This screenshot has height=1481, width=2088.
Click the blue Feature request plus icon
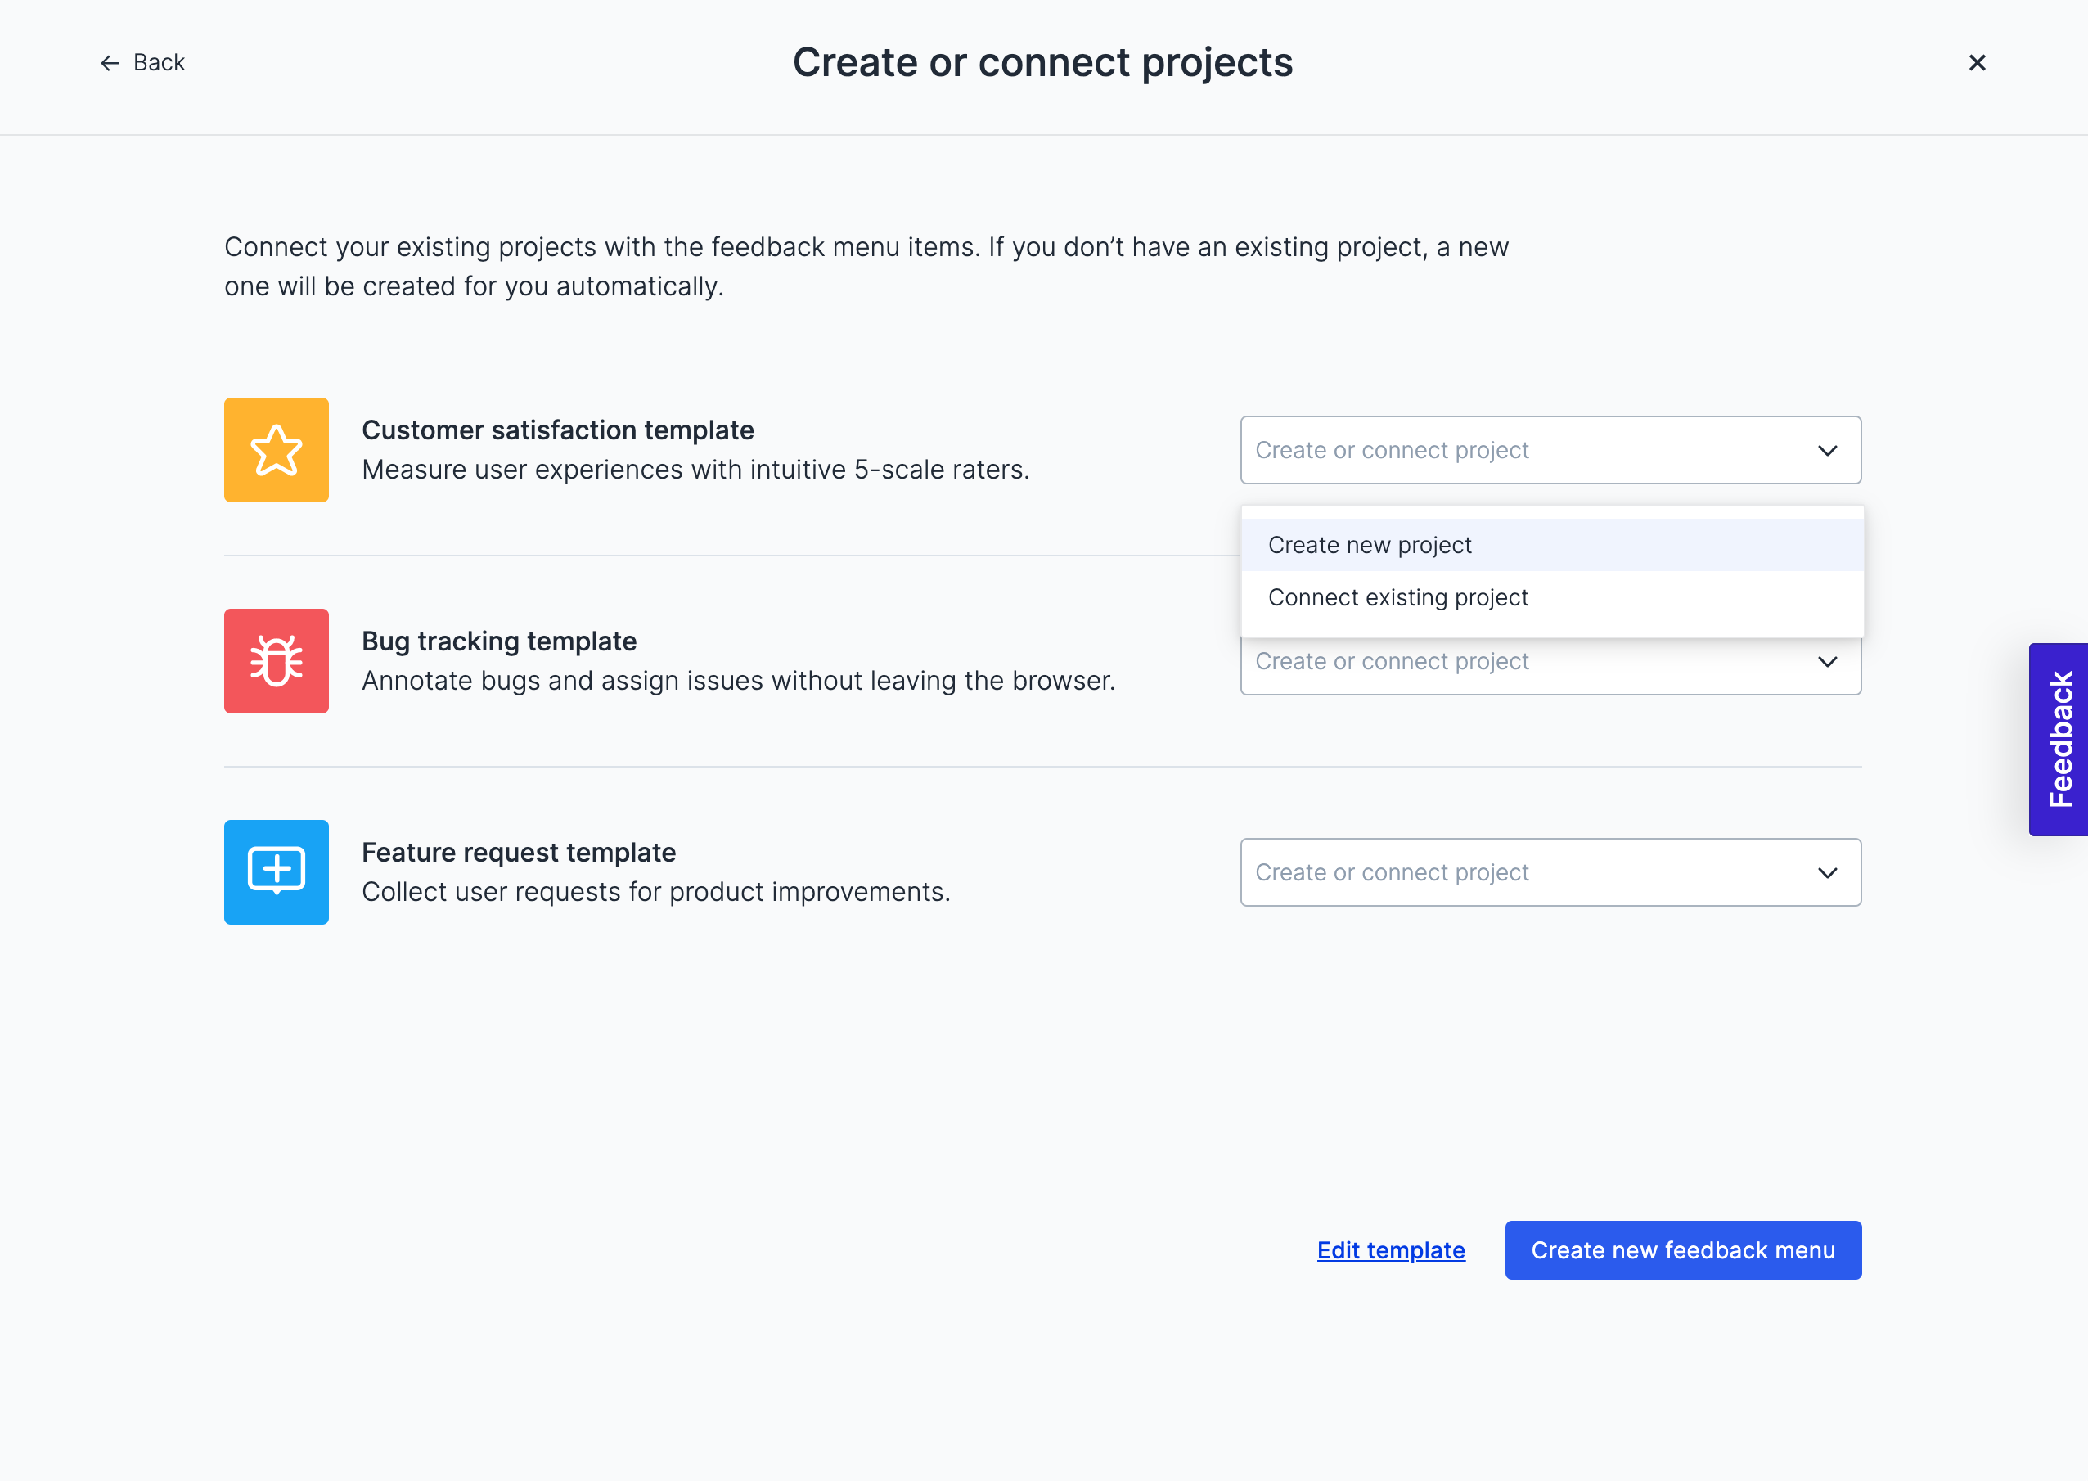pos(277,871)
